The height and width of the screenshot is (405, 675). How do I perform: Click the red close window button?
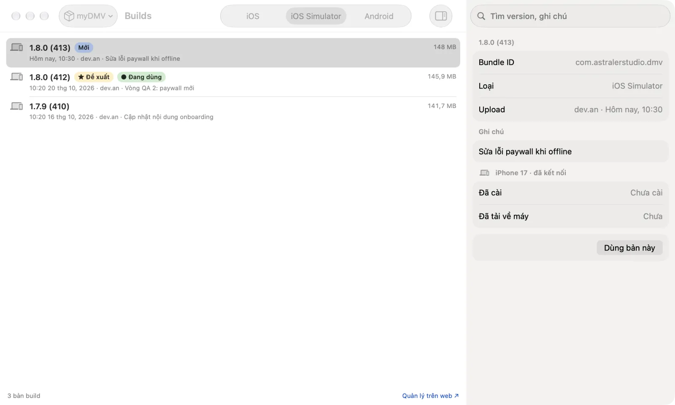pyautogui.click(x=16, y=16)
